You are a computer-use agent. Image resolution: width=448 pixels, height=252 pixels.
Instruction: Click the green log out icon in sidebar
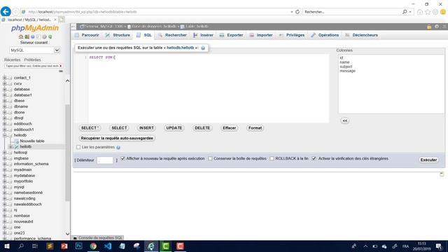27,37
